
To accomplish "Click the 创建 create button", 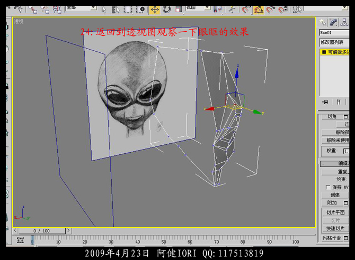I will coord(335,195).
